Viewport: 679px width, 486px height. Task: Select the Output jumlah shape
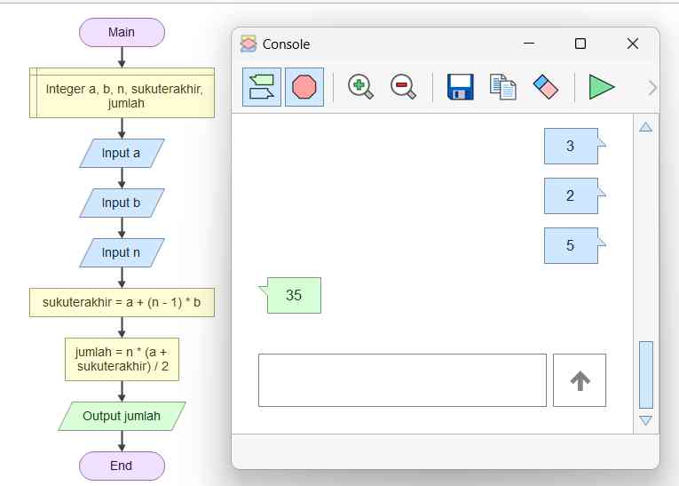tap(122, 416)
